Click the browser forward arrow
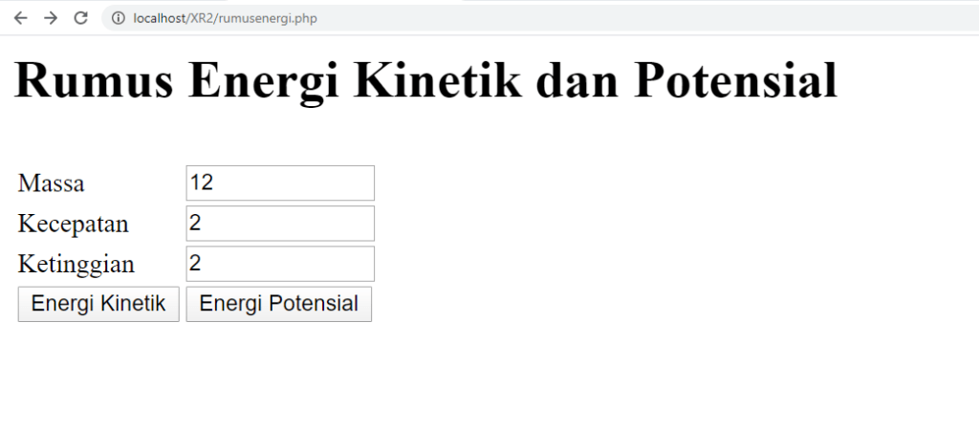This screenshot has height=430, width=979. point(51,18)
